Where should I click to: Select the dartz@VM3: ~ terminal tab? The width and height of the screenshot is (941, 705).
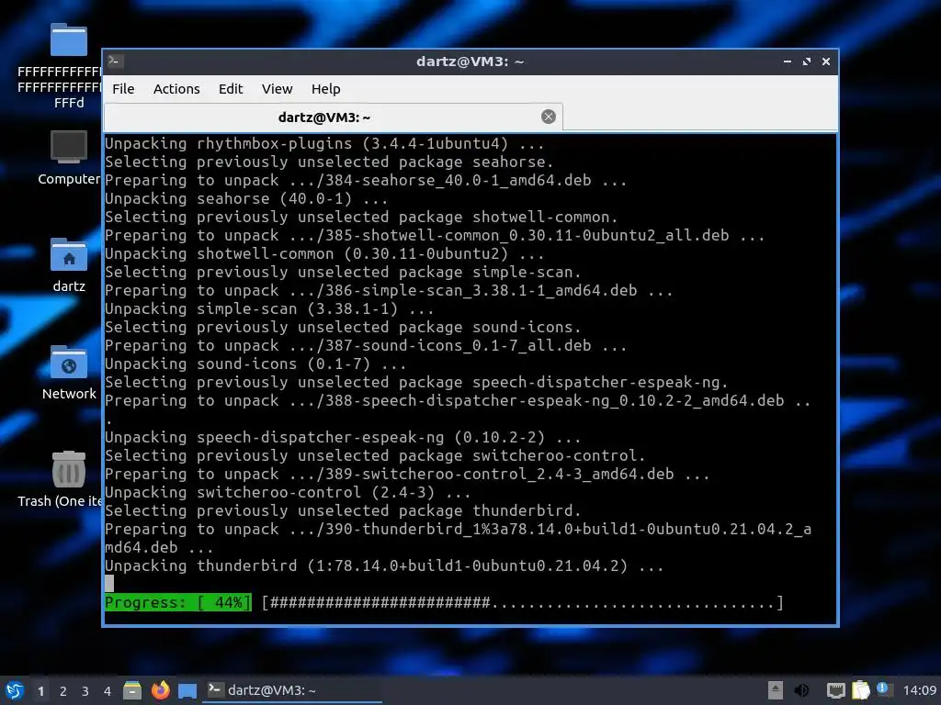click(333, 117)
